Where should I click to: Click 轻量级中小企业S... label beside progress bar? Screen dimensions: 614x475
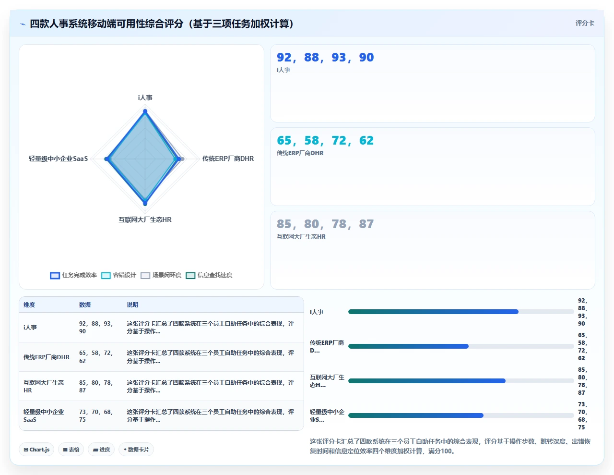tap(327, 416)
